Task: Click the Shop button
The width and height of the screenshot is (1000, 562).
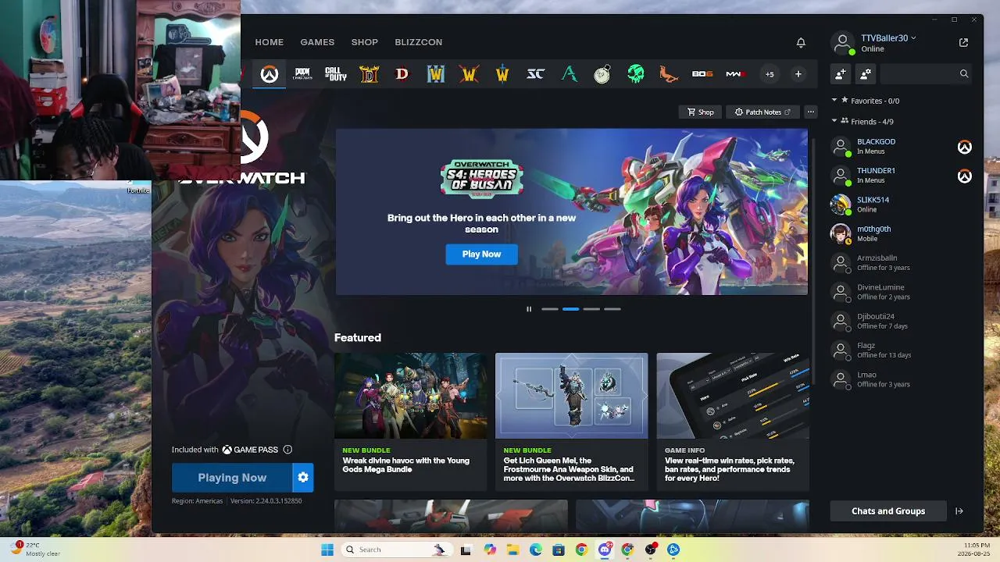Action: pos(701,112)
